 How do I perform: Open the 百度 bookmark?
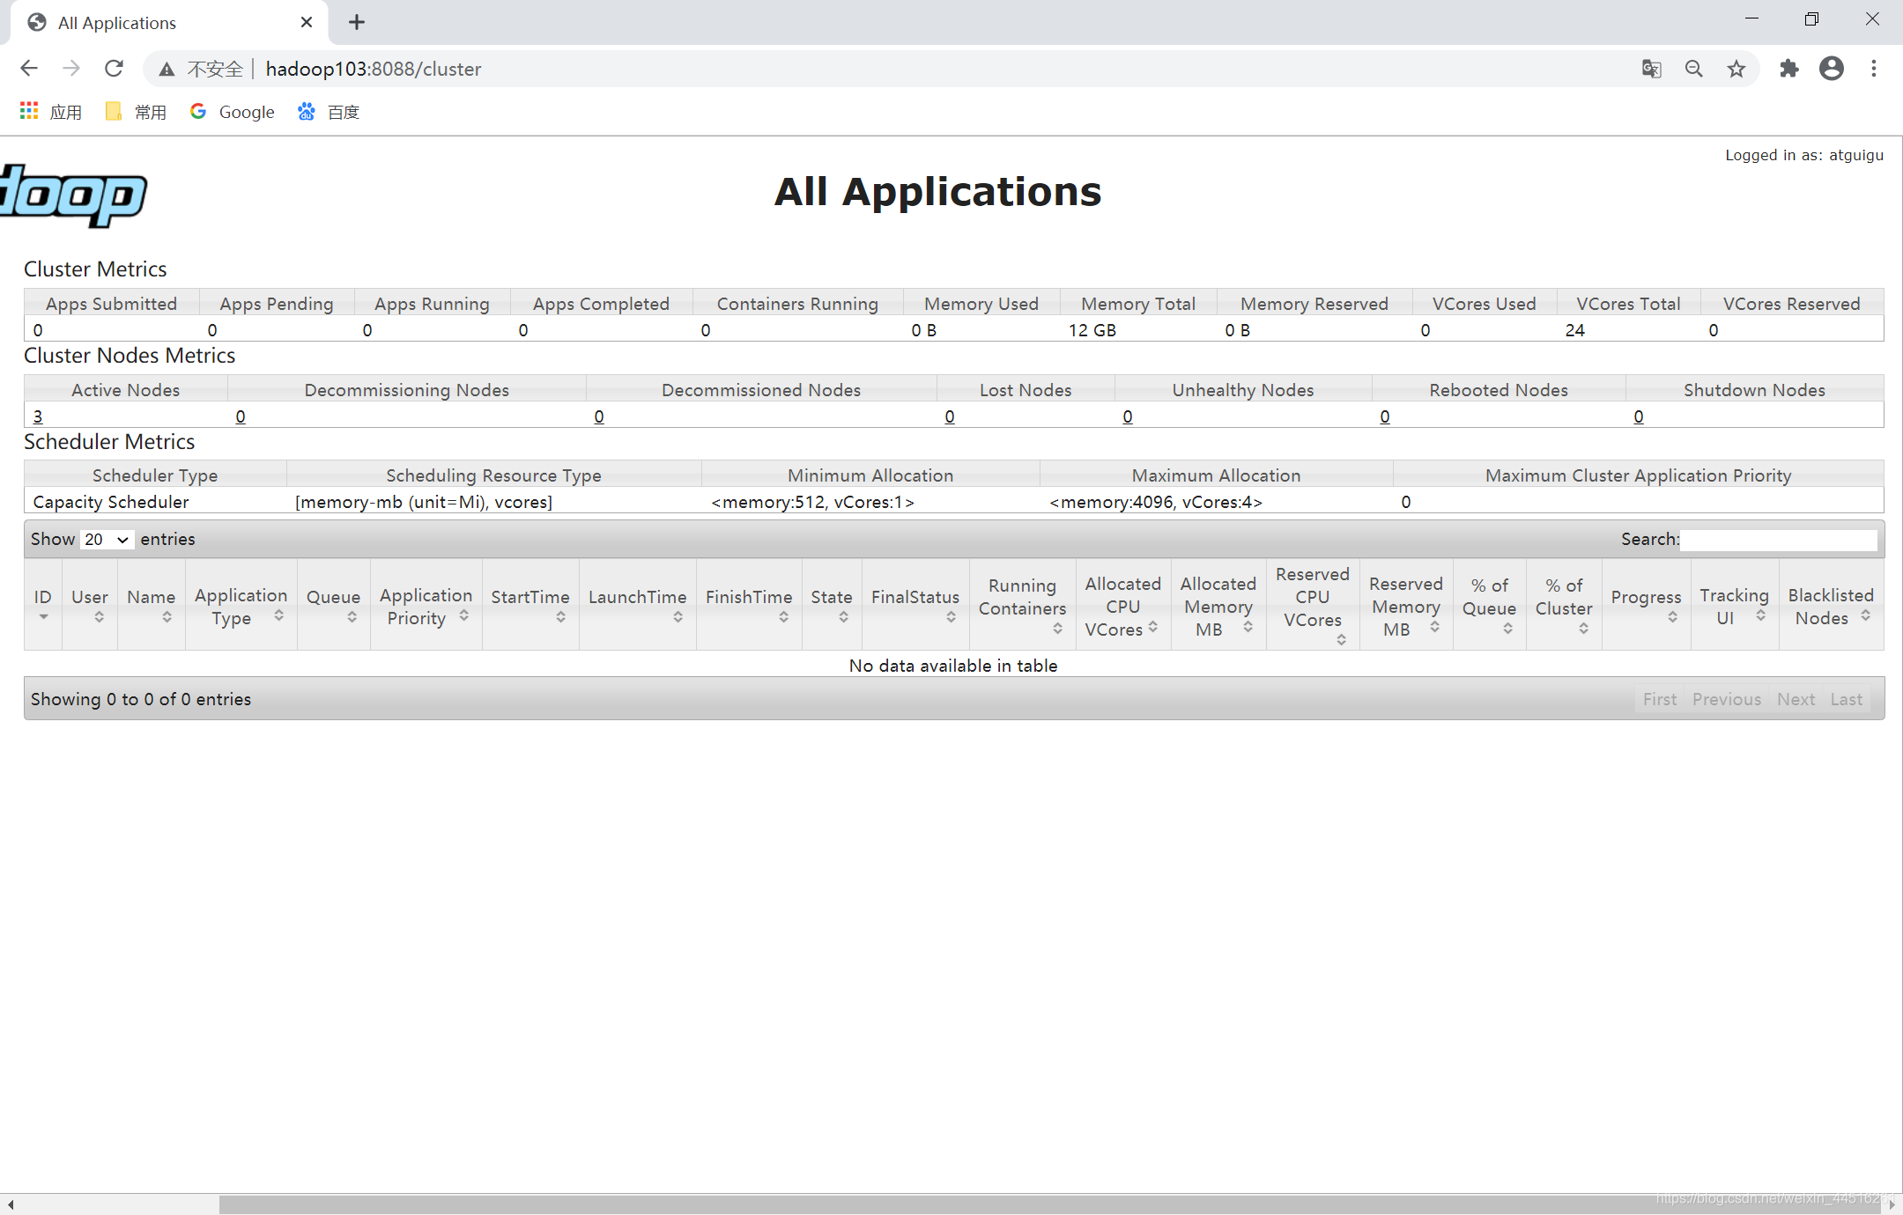[x=329, y=112]
